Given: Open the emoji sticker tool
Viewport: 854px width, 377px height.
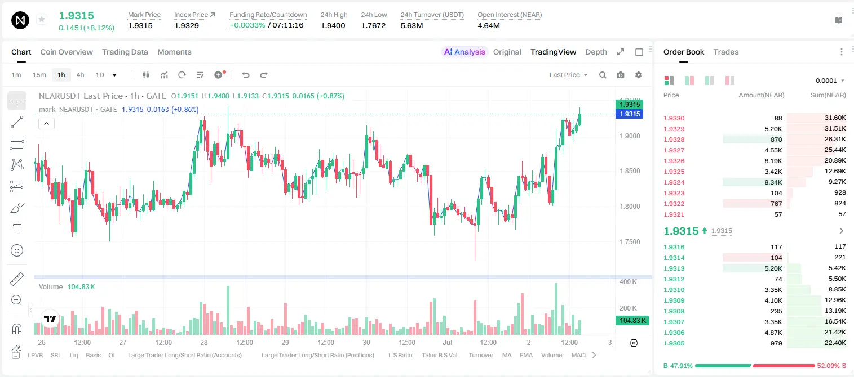Looking at the screenshot, I should click(x=17, y=250).
